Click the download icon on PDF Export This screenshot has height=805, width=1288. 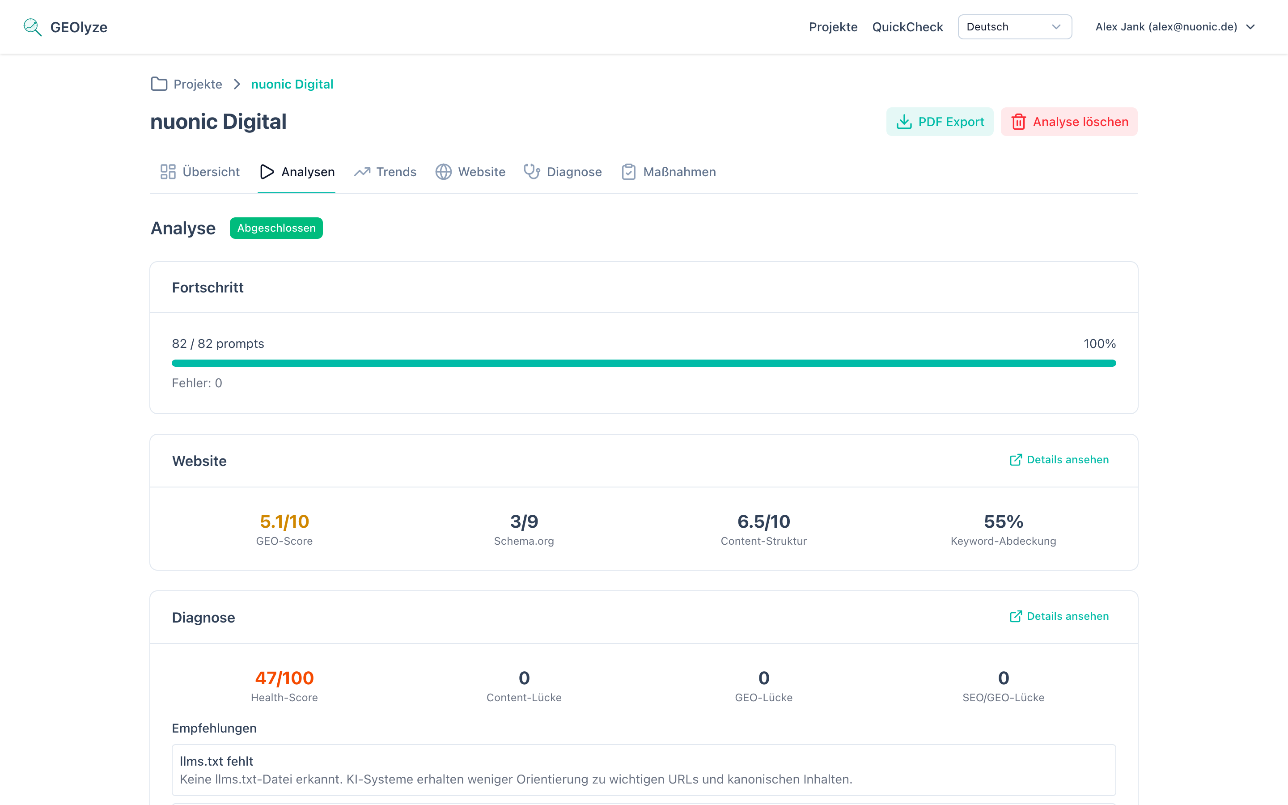click(904, 122)
